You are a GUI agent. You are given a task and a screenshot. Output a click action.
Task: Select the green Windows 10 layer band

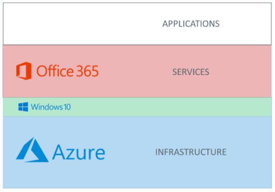[x=137, y=106]
